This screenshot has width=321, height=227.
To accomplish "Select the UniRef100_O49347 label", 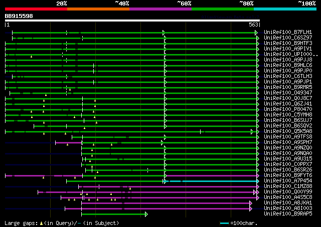I will (x=288, y=93).
